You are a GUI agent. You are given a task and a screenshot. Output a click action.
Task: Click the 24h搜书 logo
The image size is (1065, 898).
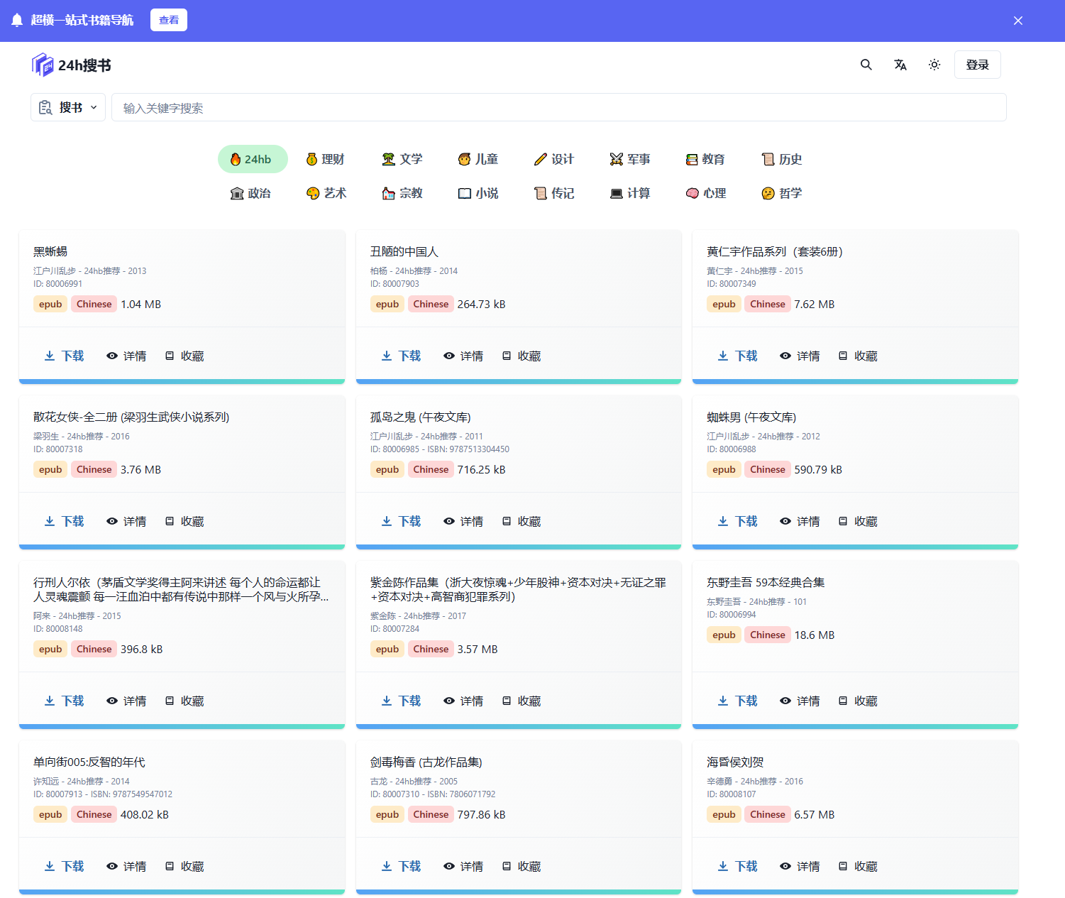coord(72,65)
